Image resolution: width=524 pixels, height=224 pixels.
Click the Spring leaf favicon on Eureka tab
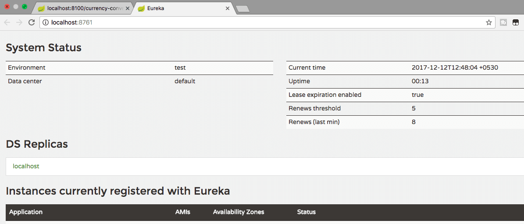(x=141, y=8)
